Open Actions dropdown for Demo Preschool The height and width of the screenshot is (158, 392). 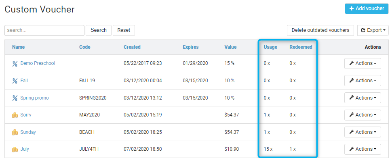[x=362, y=63]
